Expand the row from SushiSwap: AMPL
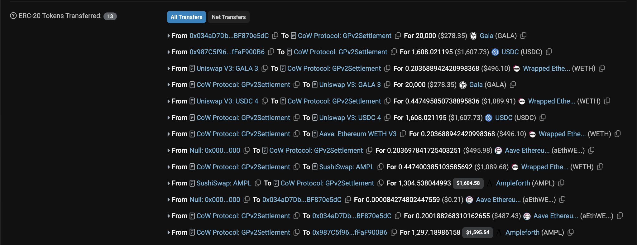This screenshot has width=637, height=245. (x=169, y=183)
